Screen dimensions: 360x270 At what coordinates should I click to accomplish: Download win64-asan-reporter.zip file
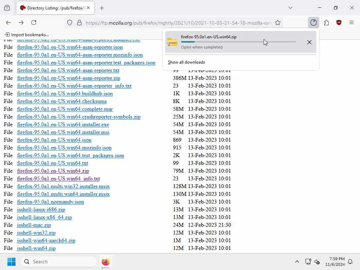pos(69,78)
